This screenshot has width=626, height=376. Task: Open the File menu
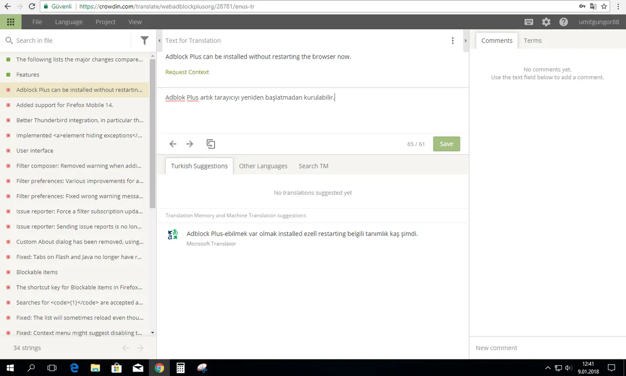tap(37, 22)
